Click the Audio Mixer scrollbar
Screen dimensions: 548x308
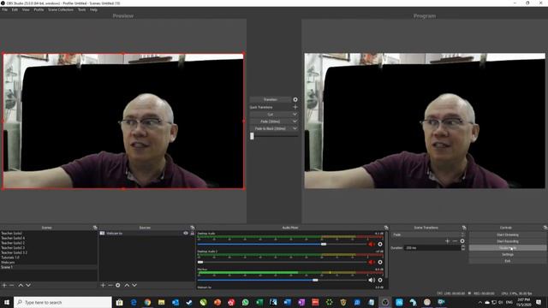(x=386, y=255)
